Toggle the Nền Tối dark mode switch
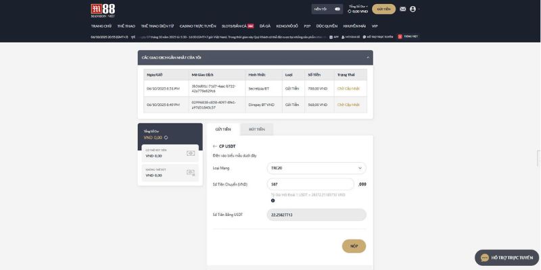Viewport: 541px width, 270px height. (x=337, y=9)
